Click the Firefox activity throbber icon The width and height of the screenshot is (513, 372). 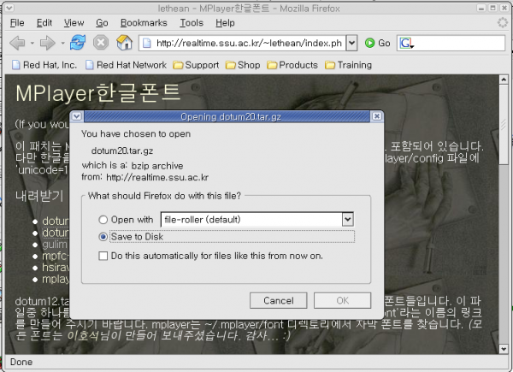pos(503,23)
